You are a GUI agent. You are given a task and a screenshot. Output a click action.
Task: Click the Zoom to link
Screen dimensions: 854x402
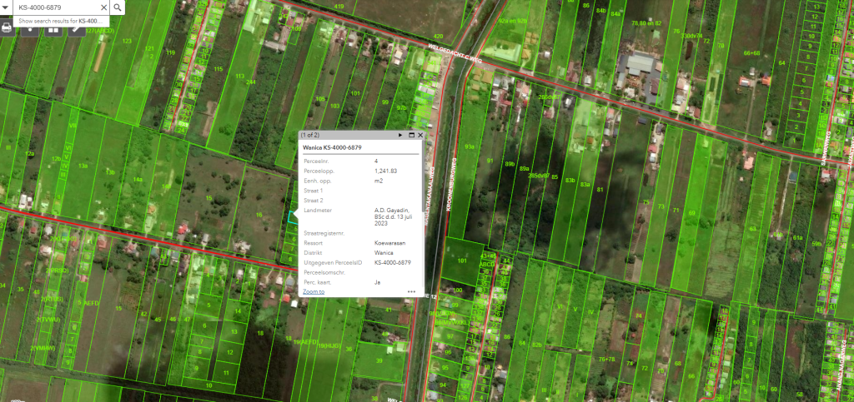[314, 292]
